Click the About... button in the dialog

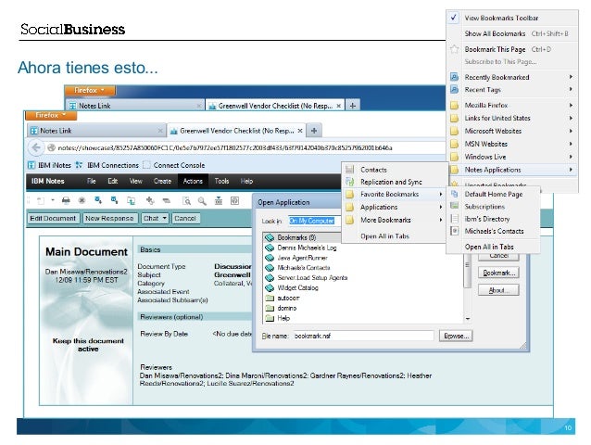498,290
